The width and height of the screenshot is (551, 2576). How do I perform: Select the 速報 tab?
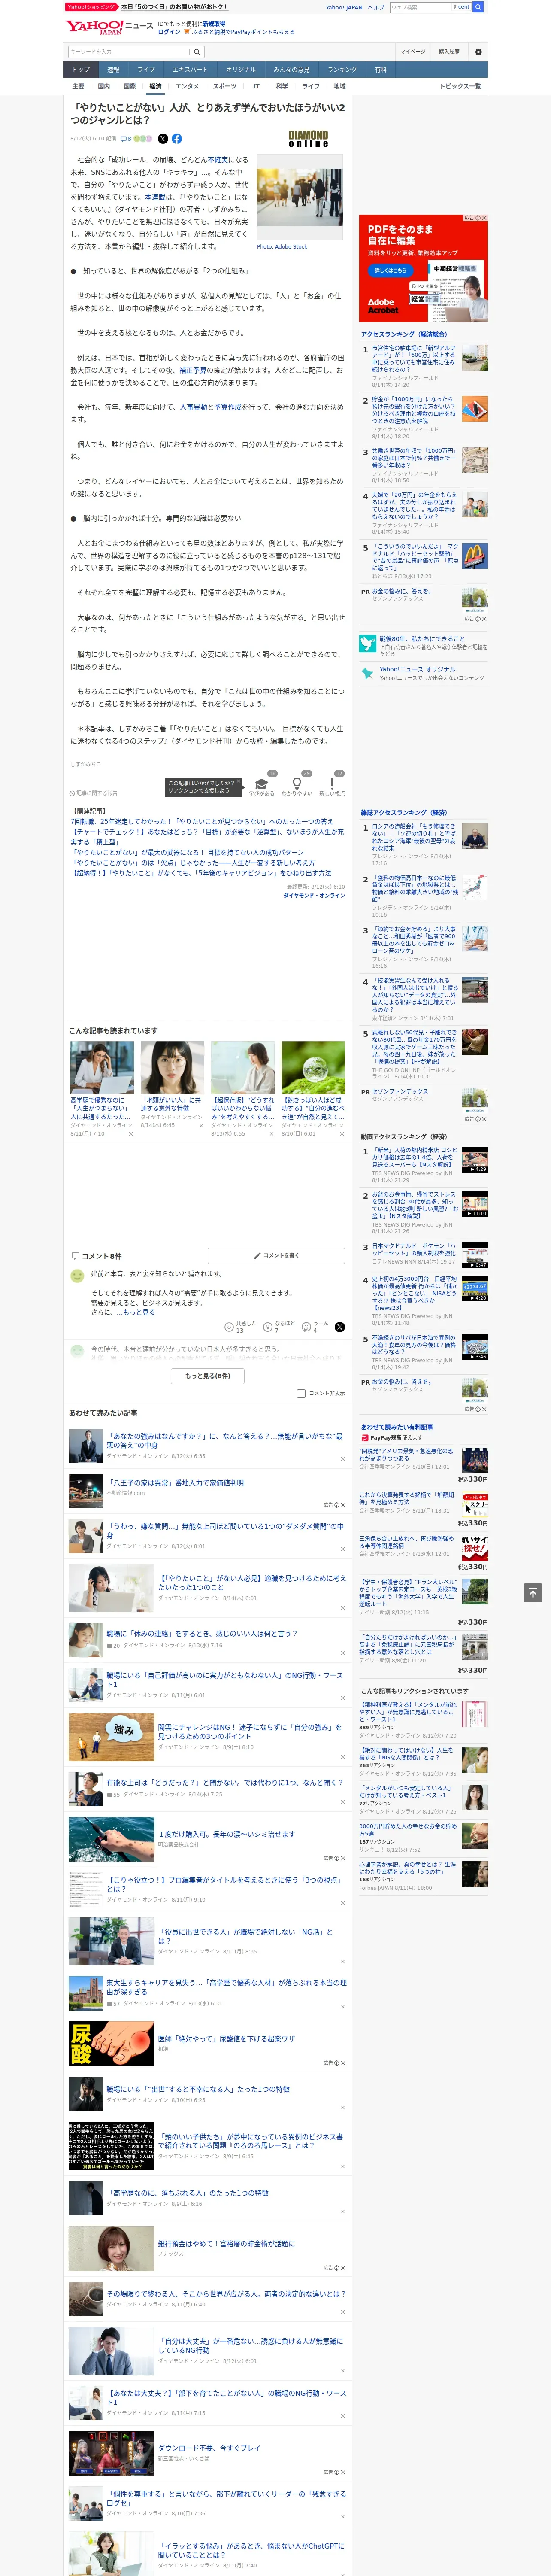pyautogui.click(x=113, y=69)
